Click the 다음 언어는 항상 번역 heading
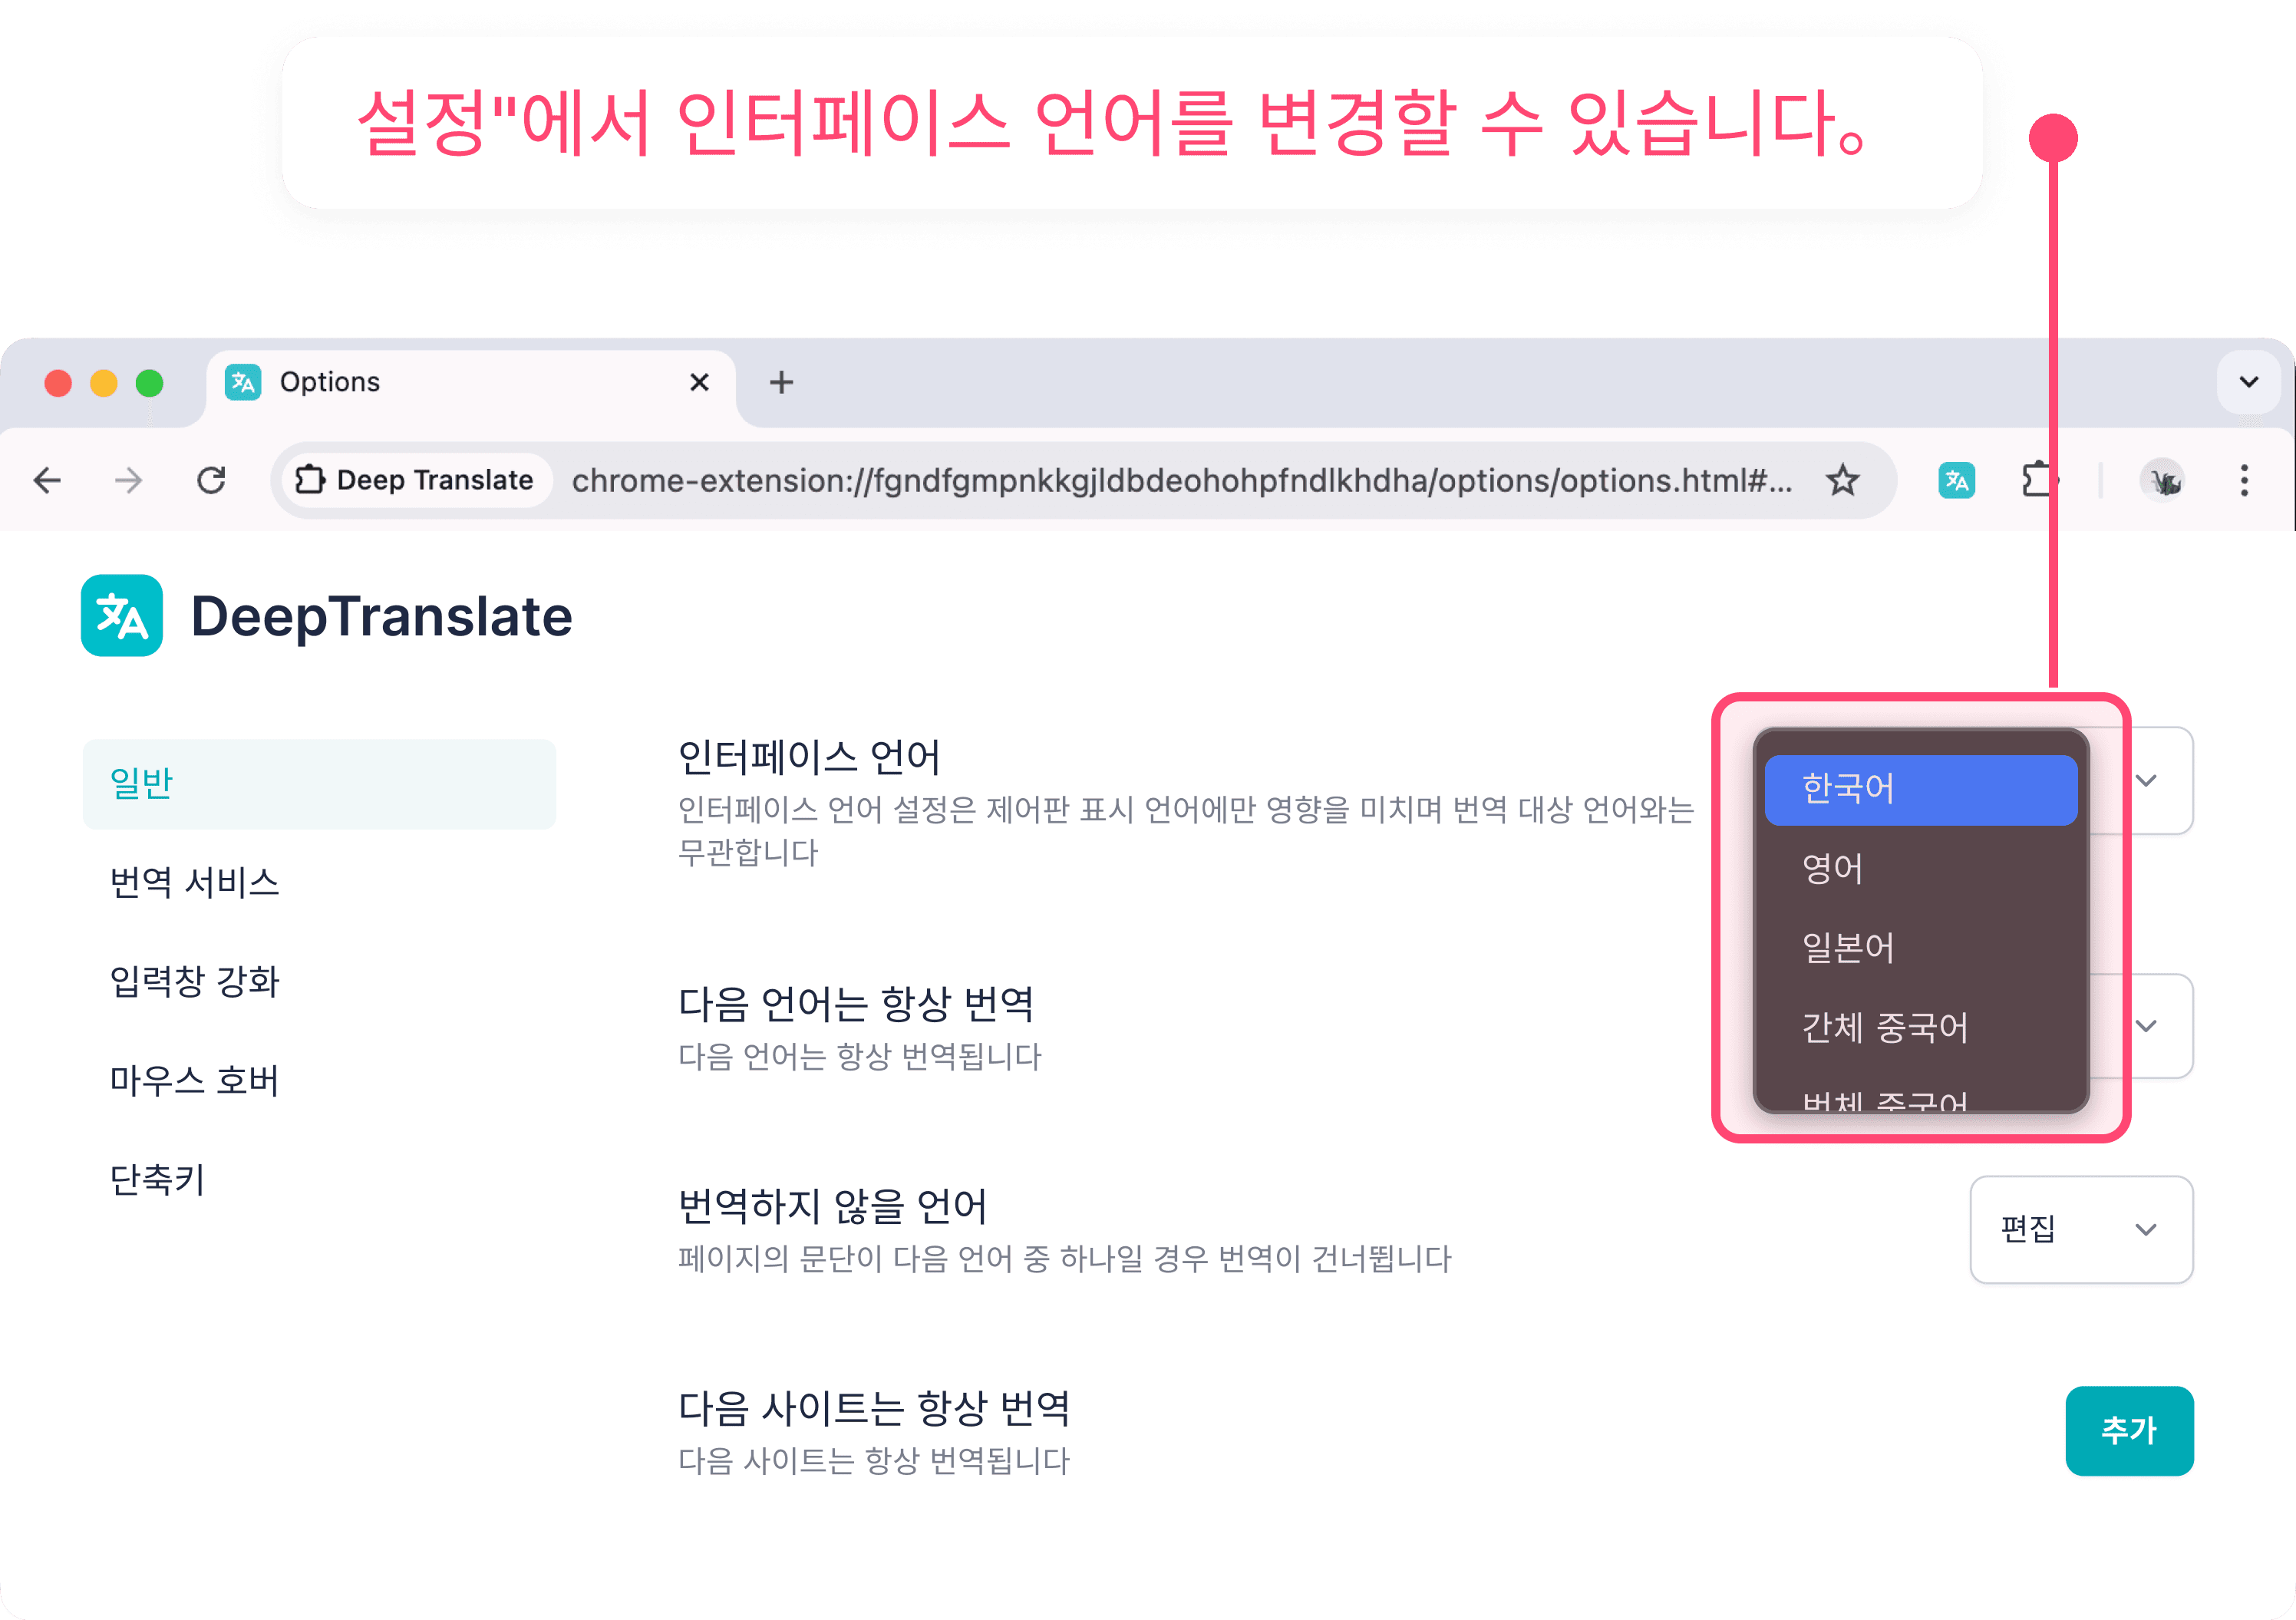The height and width of the screenshot is (1620, 2296). pyautogui.click(x=856, y=1004)
